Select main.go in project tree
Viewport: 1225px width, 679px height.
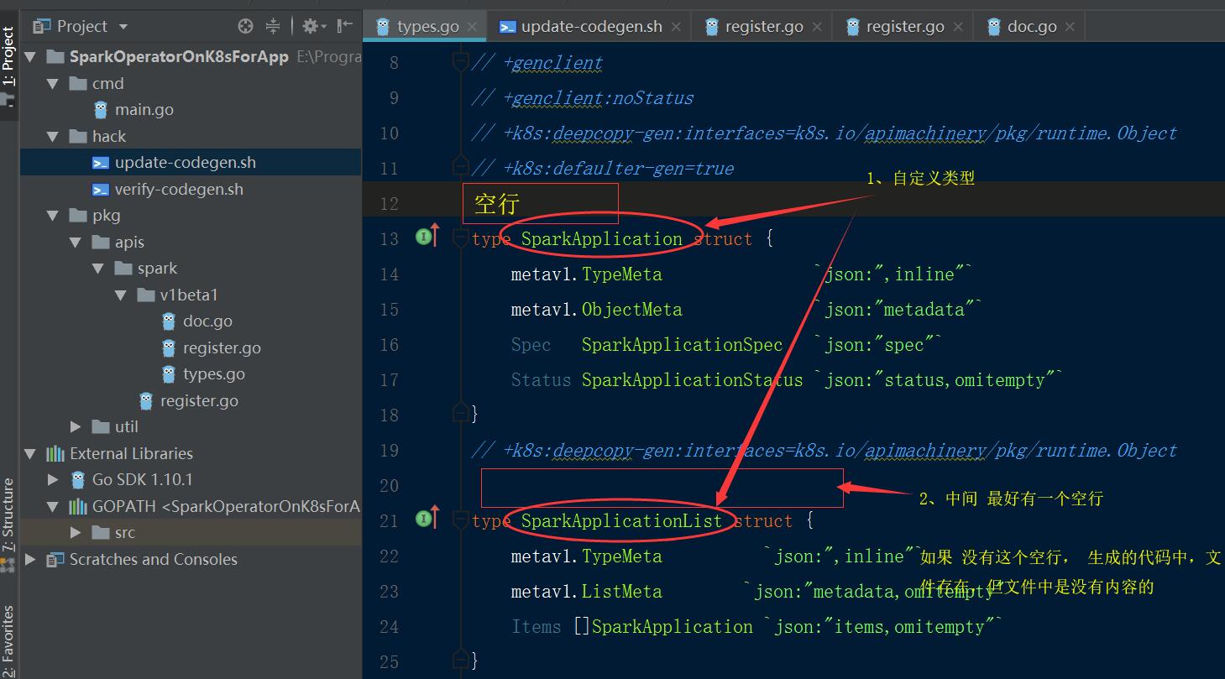coord(144,110)
